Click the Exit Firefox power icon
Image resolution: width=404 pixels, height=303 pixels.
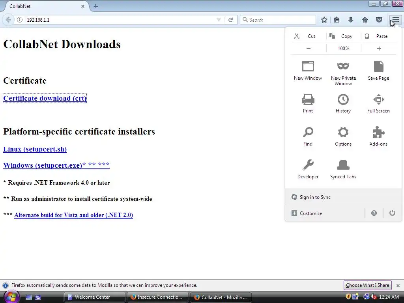pos(392,213)
